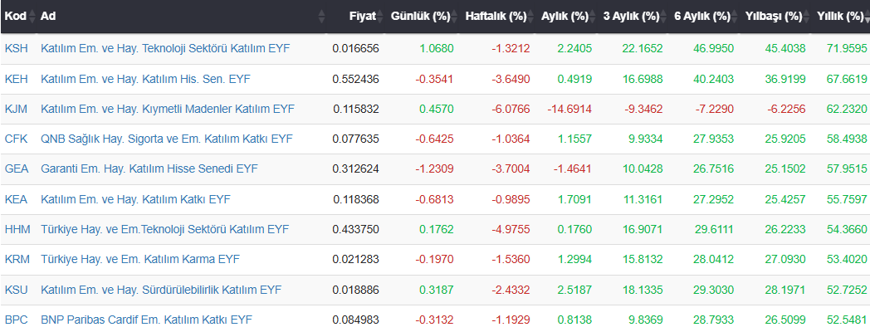This screenshot has width=870, height=332.
Task: Click CFK yearly return 58.4938
Action: 846,139
